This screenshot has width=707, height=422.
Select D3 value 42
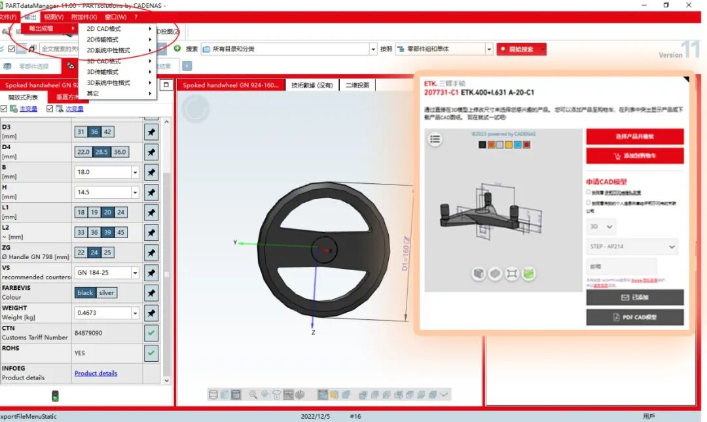coord(107,132)
